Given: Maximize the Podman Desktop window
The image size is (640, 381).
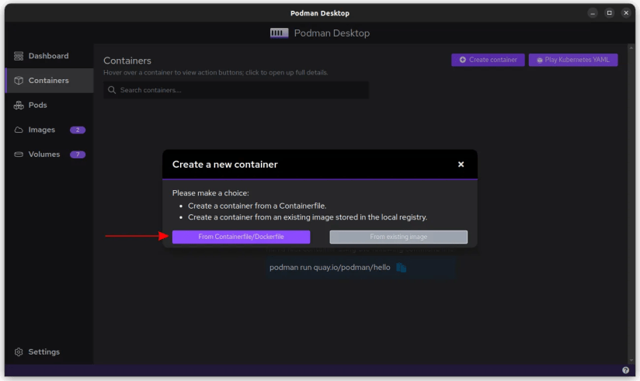Looking at the screenshot, I should tap(610, 13).
